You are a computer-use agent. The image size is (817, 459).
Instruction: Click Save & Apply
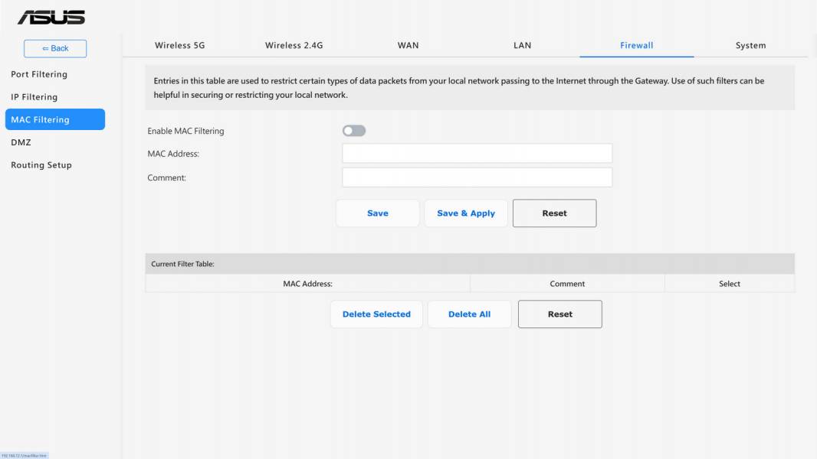point(466,213)
